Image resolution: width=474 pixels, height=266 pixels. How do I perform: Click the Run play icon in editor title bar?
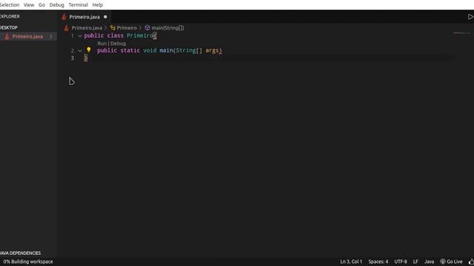coord(470,17)
